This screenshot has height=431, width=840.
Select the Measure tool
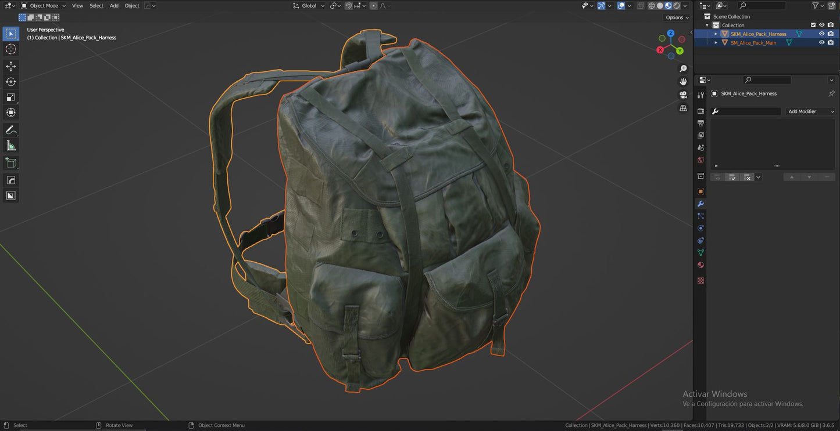pos(11,145)
